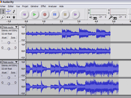
Task: Click the output level meter G bar
Action: tap(98, 10)
